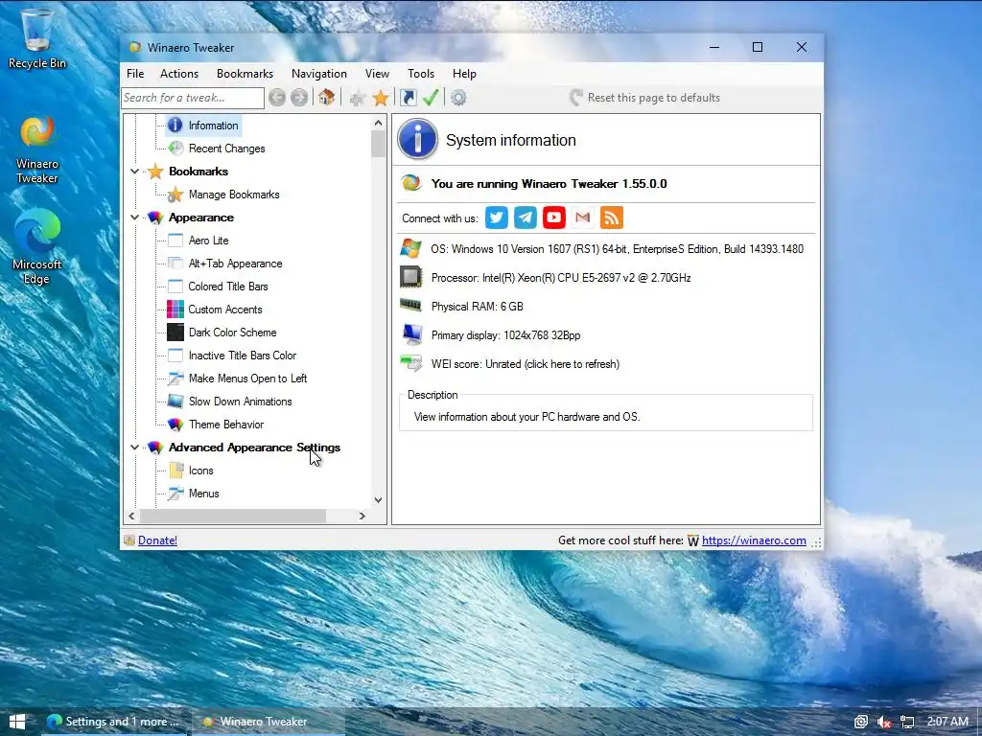Collapse the Bookmarks tree section

(x=134, y=172)
